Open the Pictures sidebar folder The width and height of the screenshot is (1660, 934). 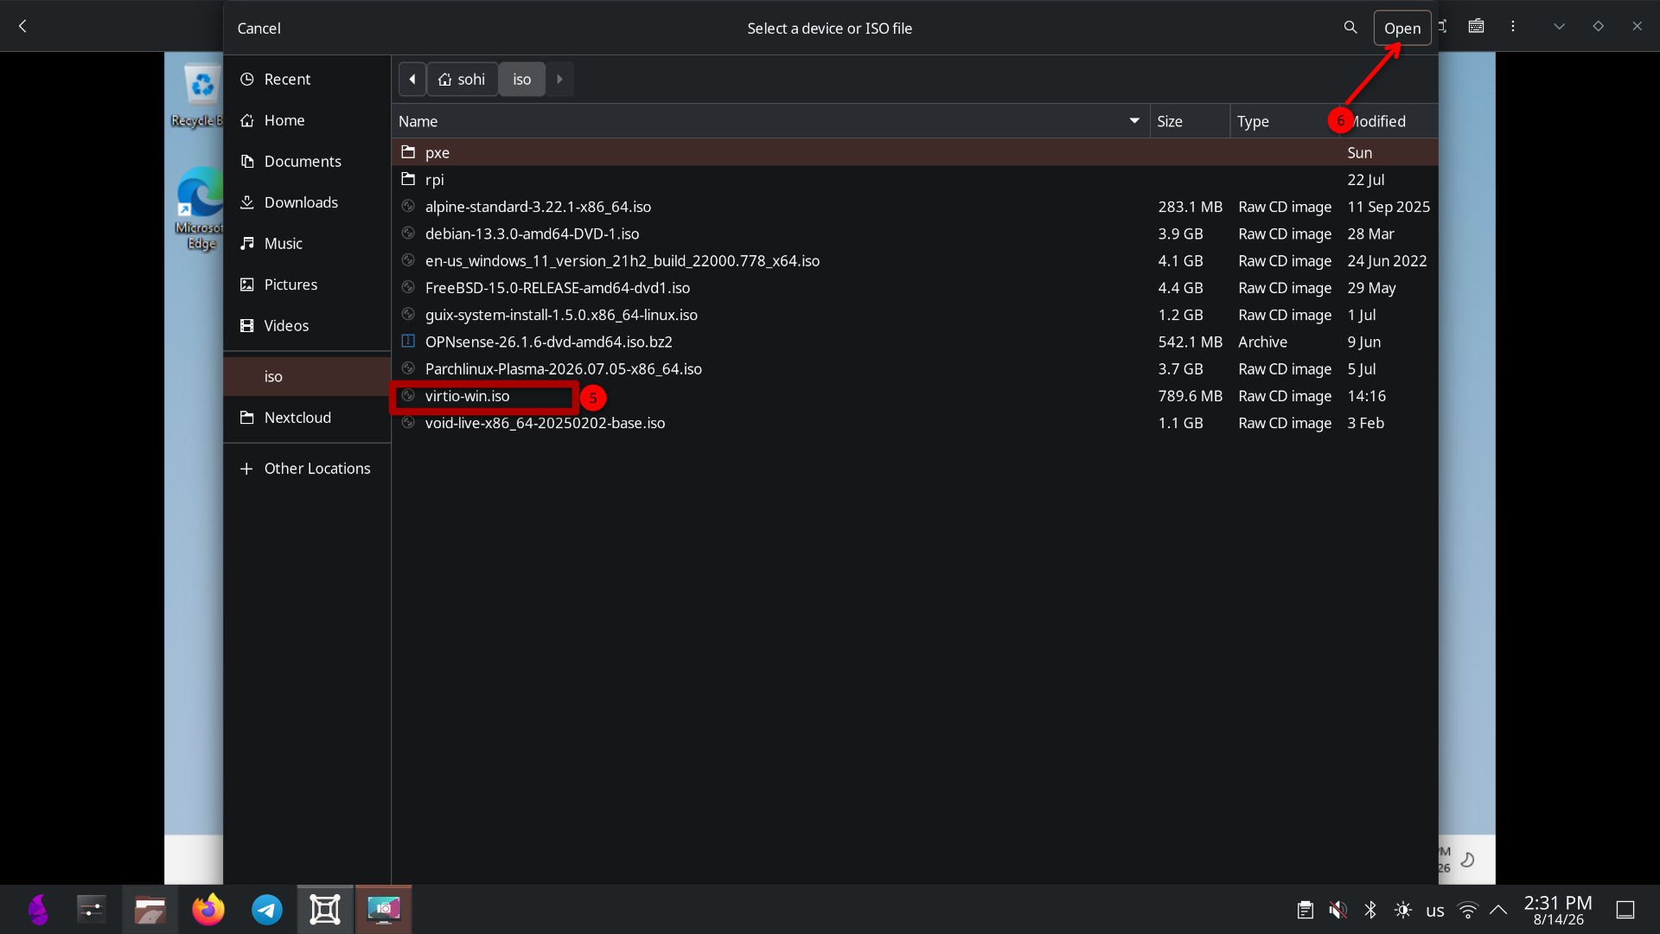(x=307, y=285)
